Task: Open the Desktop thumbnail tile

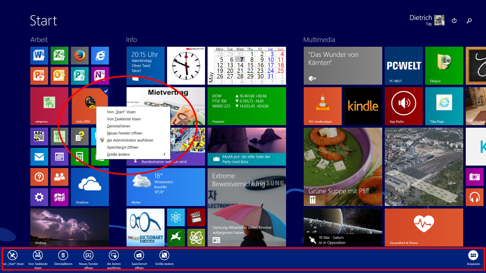Action: [69, 227]
